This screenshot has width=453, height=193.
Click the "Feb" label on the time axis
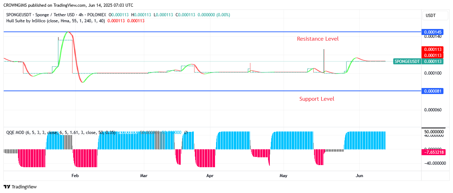coord(75,175)
